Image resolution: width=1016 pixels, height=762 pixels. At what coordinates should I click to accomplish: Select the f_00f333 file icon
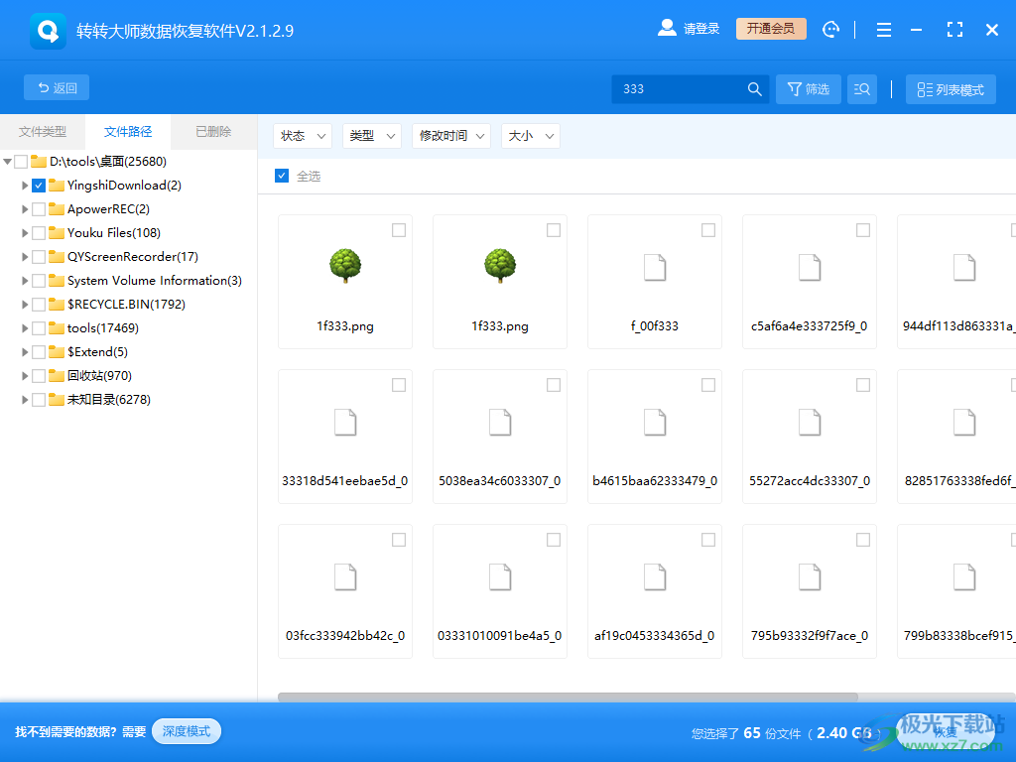point(655,268)
